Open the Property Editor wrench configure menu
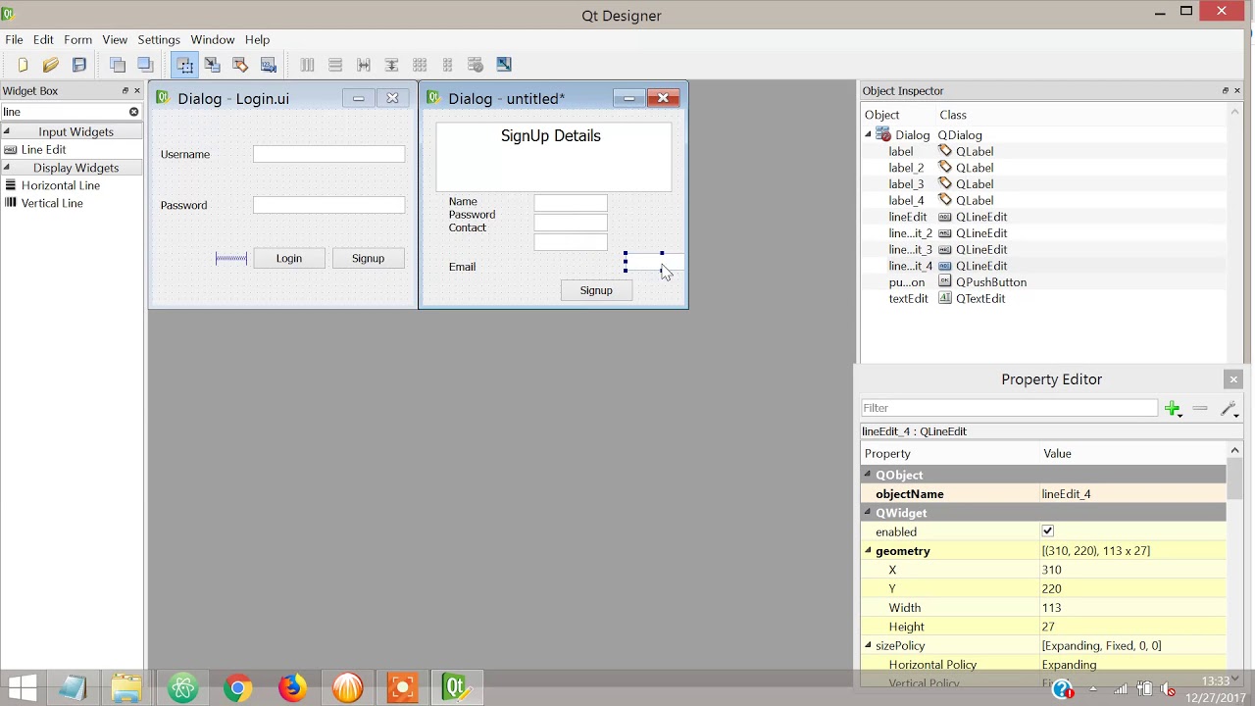 [x=1230, y=409]
